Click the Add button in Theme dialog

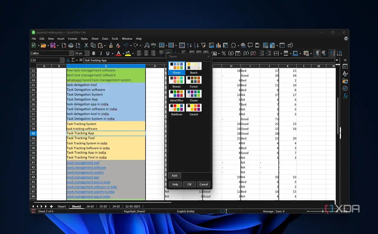(x=174, y=175)
